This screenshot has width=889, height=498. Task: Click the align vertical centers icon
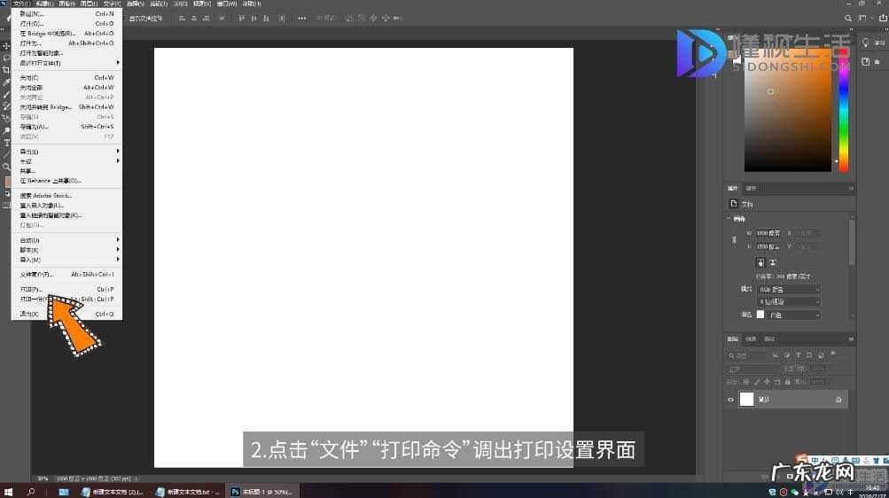(x=253, y=18)
